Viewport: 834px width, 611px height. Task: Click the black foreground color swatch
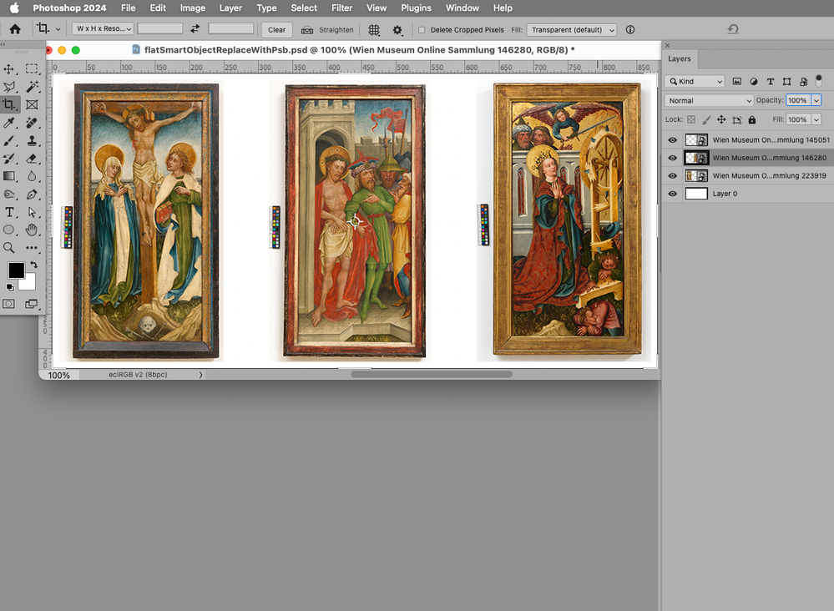coord(16,270)
